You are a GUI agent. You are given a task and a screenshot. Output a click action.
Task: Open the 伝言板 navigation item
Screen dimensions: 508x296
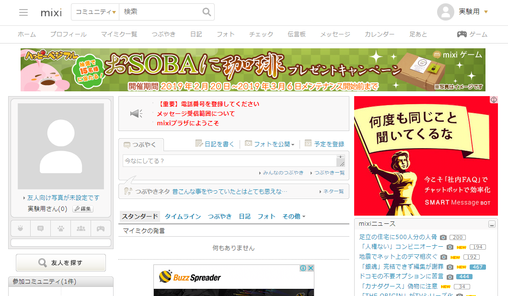click(x=297, y=34)
